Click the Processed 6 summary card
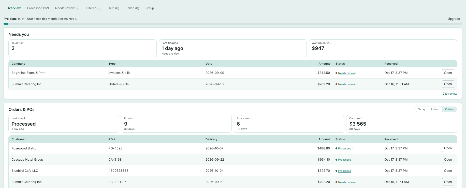Screen dimensions: 466x188 tap(289, 124)
